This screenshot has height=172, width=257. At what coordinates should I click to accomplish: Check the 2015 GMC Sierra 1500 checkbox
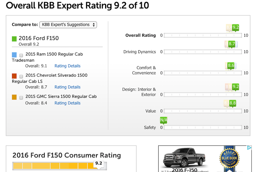(x=21, y=98)
